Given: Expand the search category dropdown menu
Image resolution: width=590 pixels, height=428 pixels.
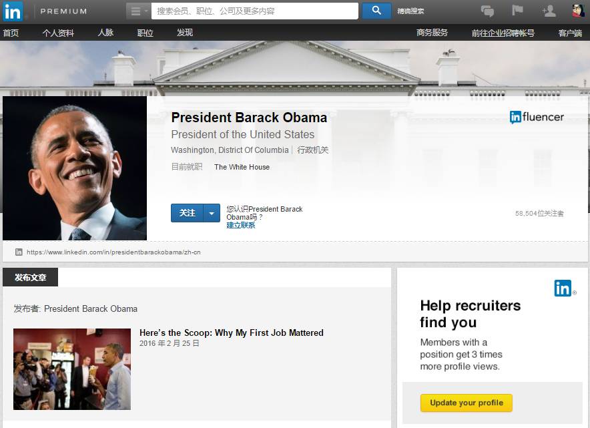Looking at the screenshot, I should (138, 11).
